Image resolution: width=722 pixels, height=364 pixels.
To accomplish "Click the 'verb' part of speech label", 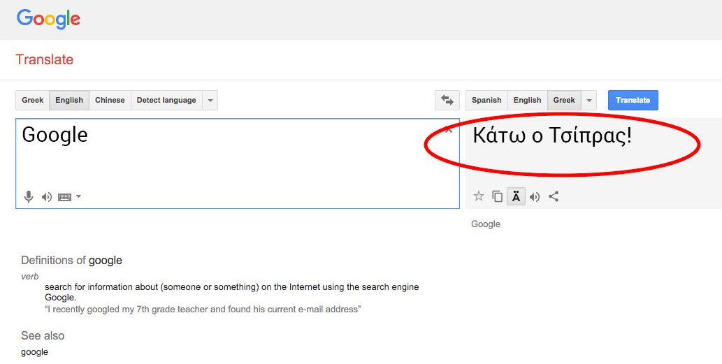I will [x=30, y=277].
